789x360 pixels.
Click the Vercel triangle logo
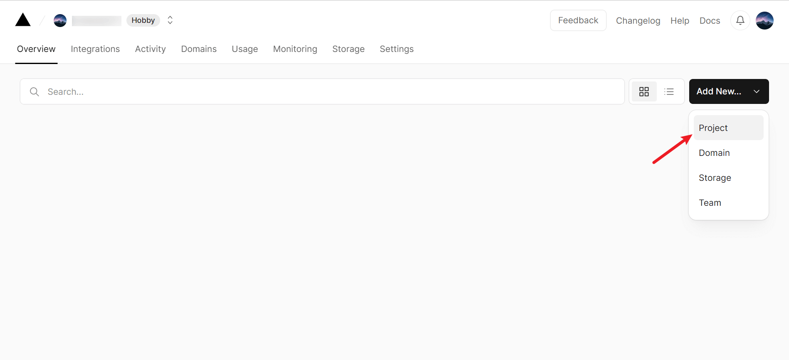pyautogui.click(x=23, y=20)
